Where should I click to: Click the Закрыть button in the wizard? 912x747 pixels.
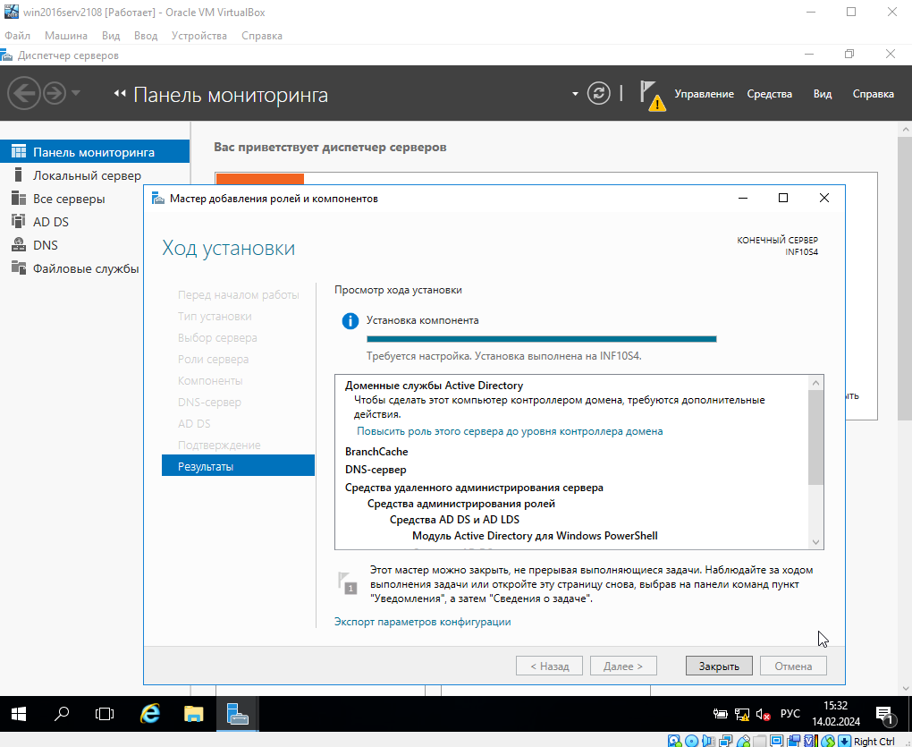click(x=719, y=666)
